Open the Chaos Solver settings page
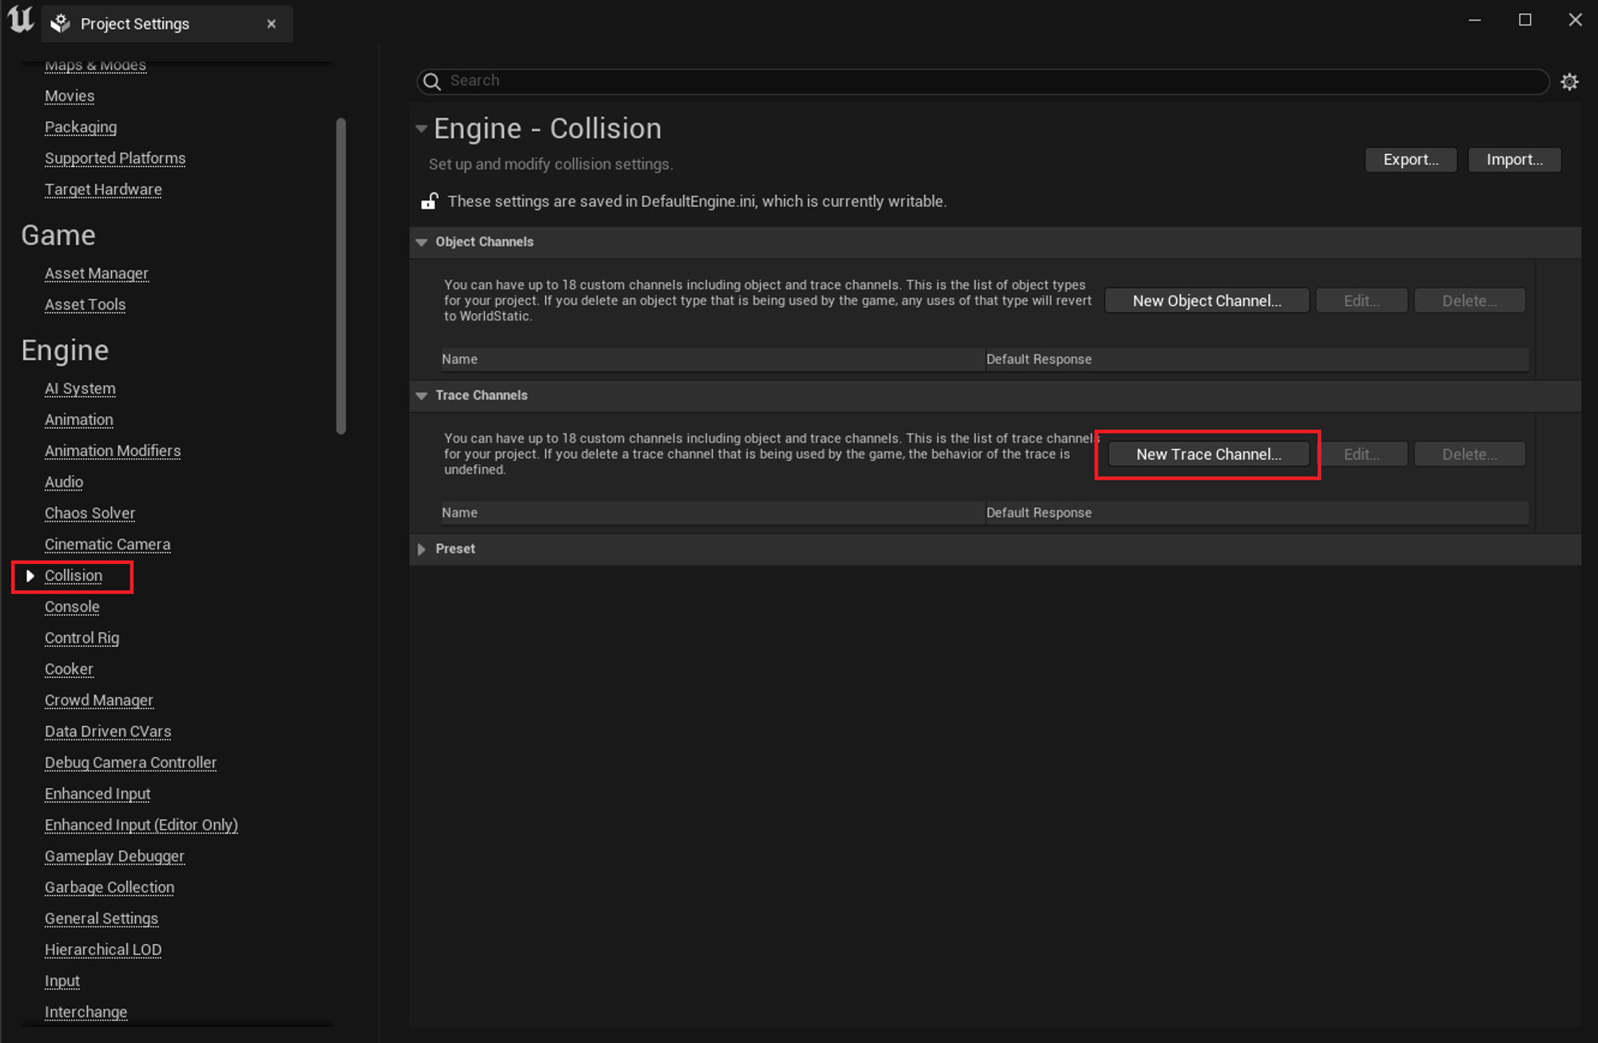Screen dimensions: 1598x1043 coord(89,514)
